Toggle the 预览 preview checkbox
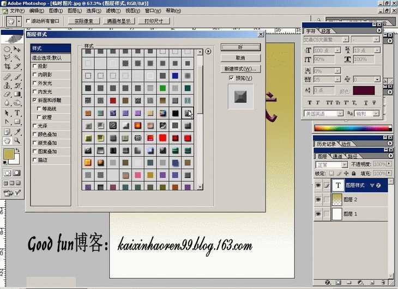This screenshot has height=289, width=398. click(232, 78)
